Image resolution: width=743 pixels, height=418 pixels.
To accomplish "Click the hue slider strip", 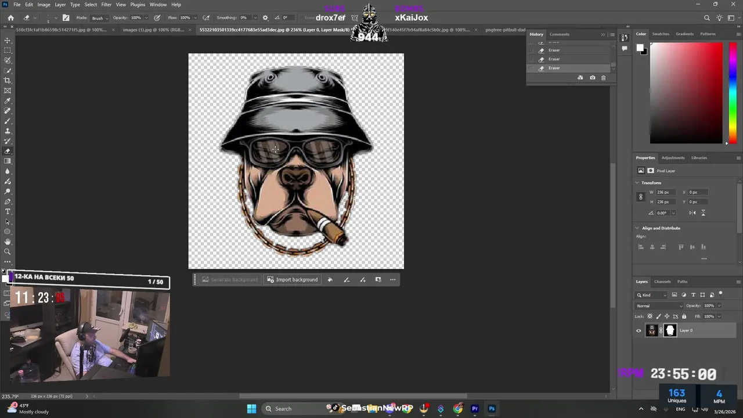I will point(733,93).
